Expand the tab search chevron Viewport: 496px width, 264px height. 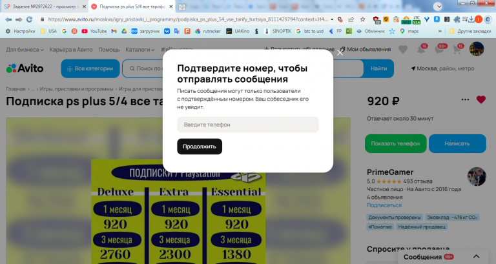tap(438, 6)
